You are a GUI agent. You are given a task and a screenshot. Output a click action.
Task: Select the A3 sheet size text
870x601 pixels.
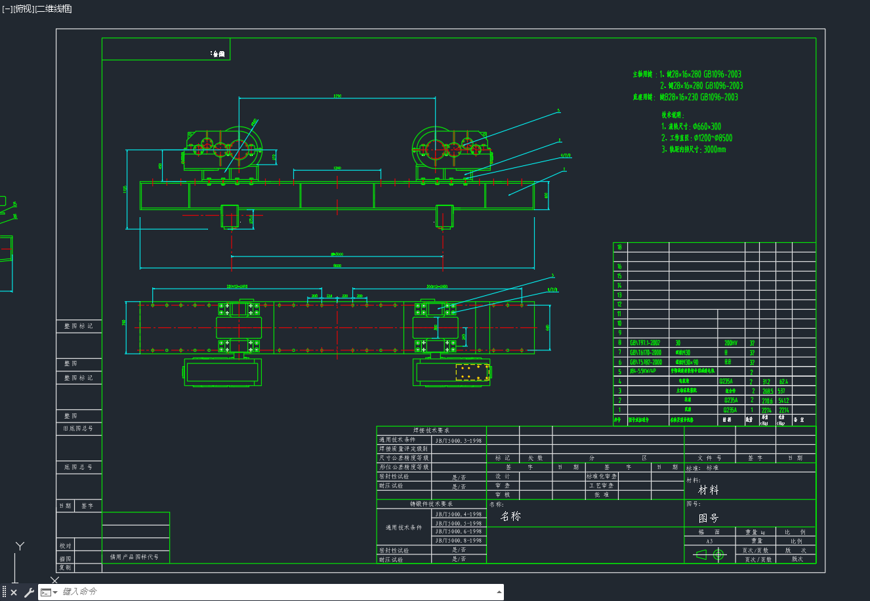click(710, 541)
